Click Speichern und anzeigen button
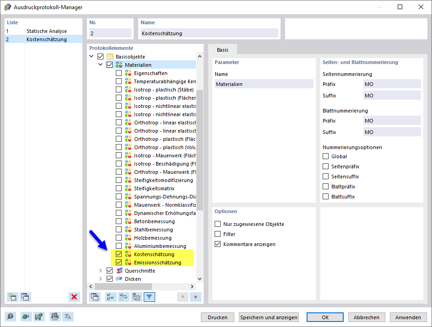432x327 pixels. point(269,317)
